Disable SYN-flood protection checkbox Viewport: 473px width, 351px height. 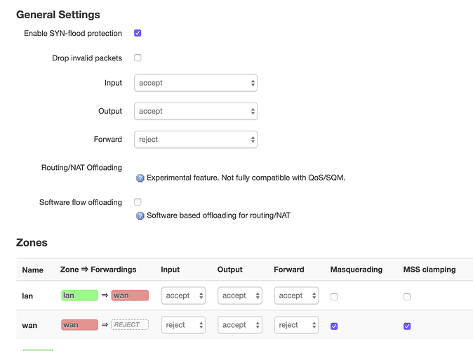pos(138,33)
